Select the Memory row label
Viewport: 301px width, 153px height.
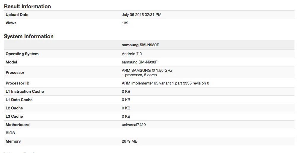(x=13, y=141)
